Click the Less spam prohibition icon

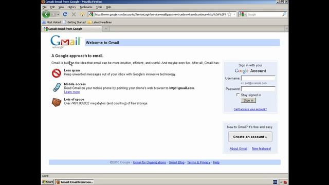(56, 73)
